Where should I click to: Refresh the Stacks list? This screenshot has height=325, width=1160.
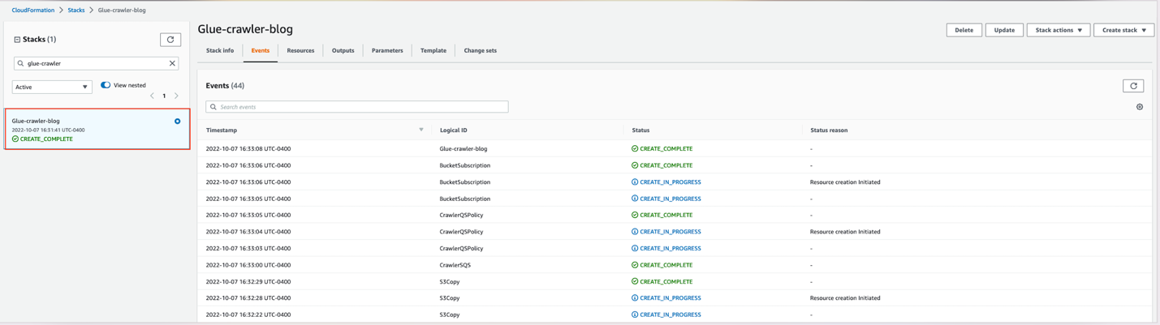click(170, 40)
